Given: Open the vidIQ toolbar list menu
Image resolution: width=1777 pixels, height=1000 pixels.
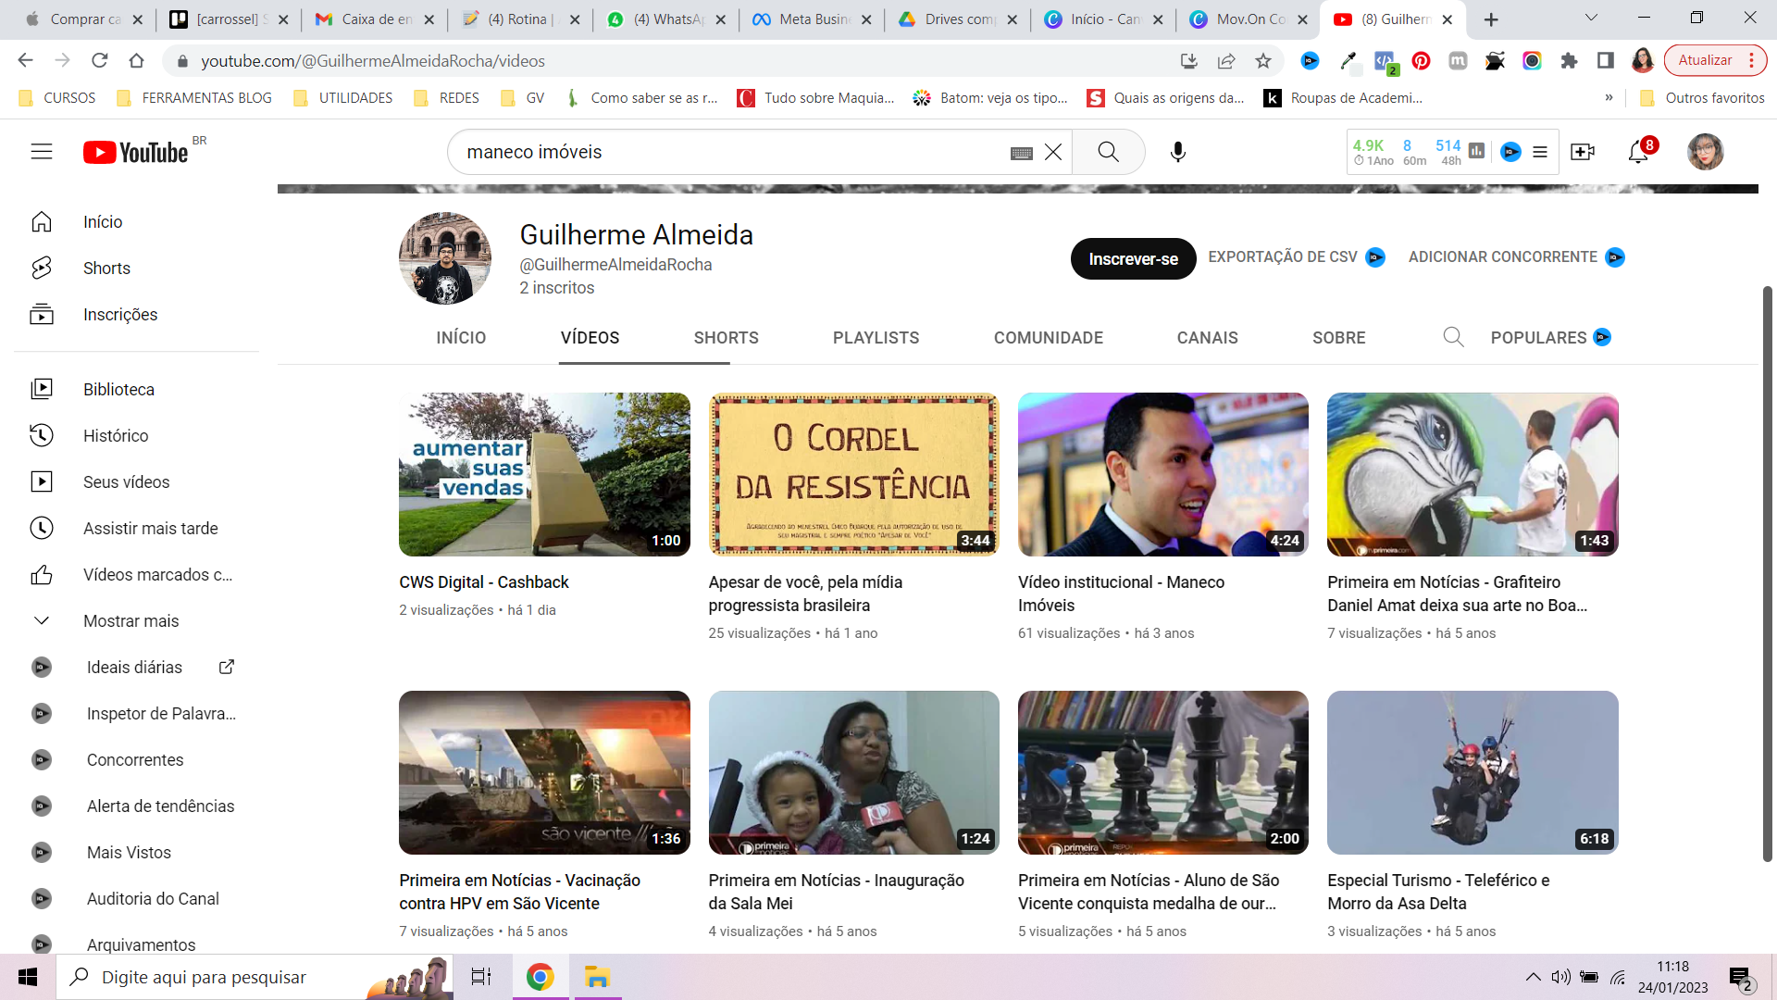Looking at the screenshot, I should (x=1540, y=152).
